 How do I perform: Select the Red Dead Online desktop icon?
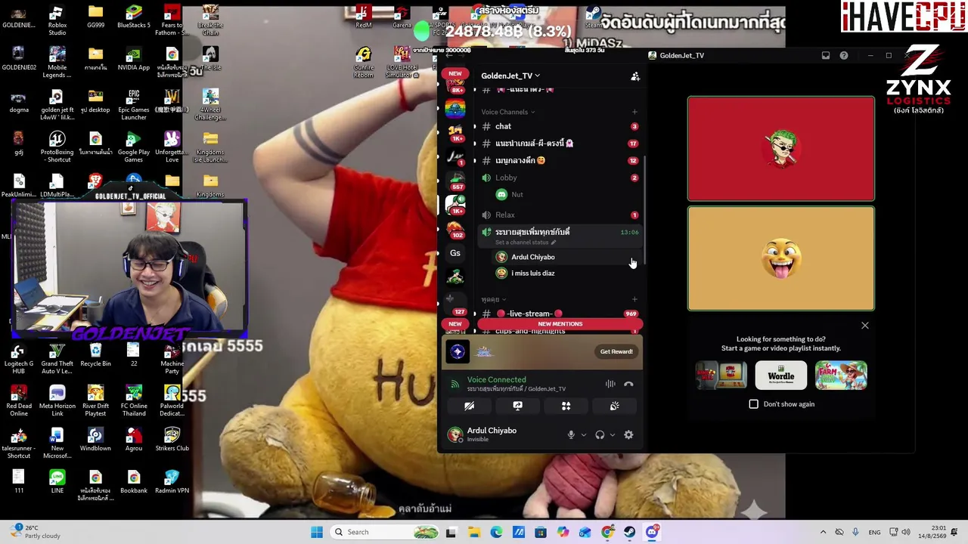[x=18, y=400]
